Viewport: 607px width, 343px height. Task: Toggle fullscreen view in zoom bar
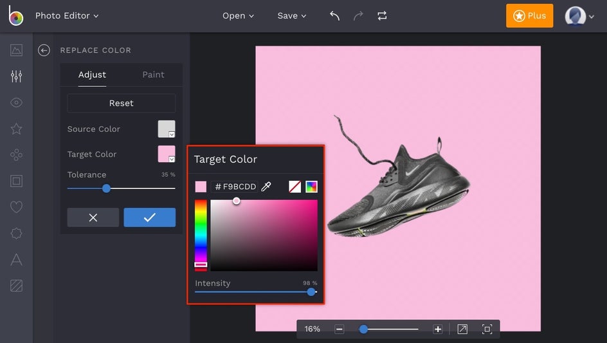[487, 329]
